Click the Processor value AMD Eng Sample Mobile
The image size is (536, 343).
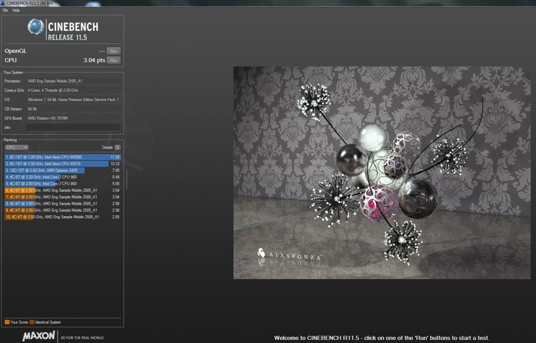73,81
